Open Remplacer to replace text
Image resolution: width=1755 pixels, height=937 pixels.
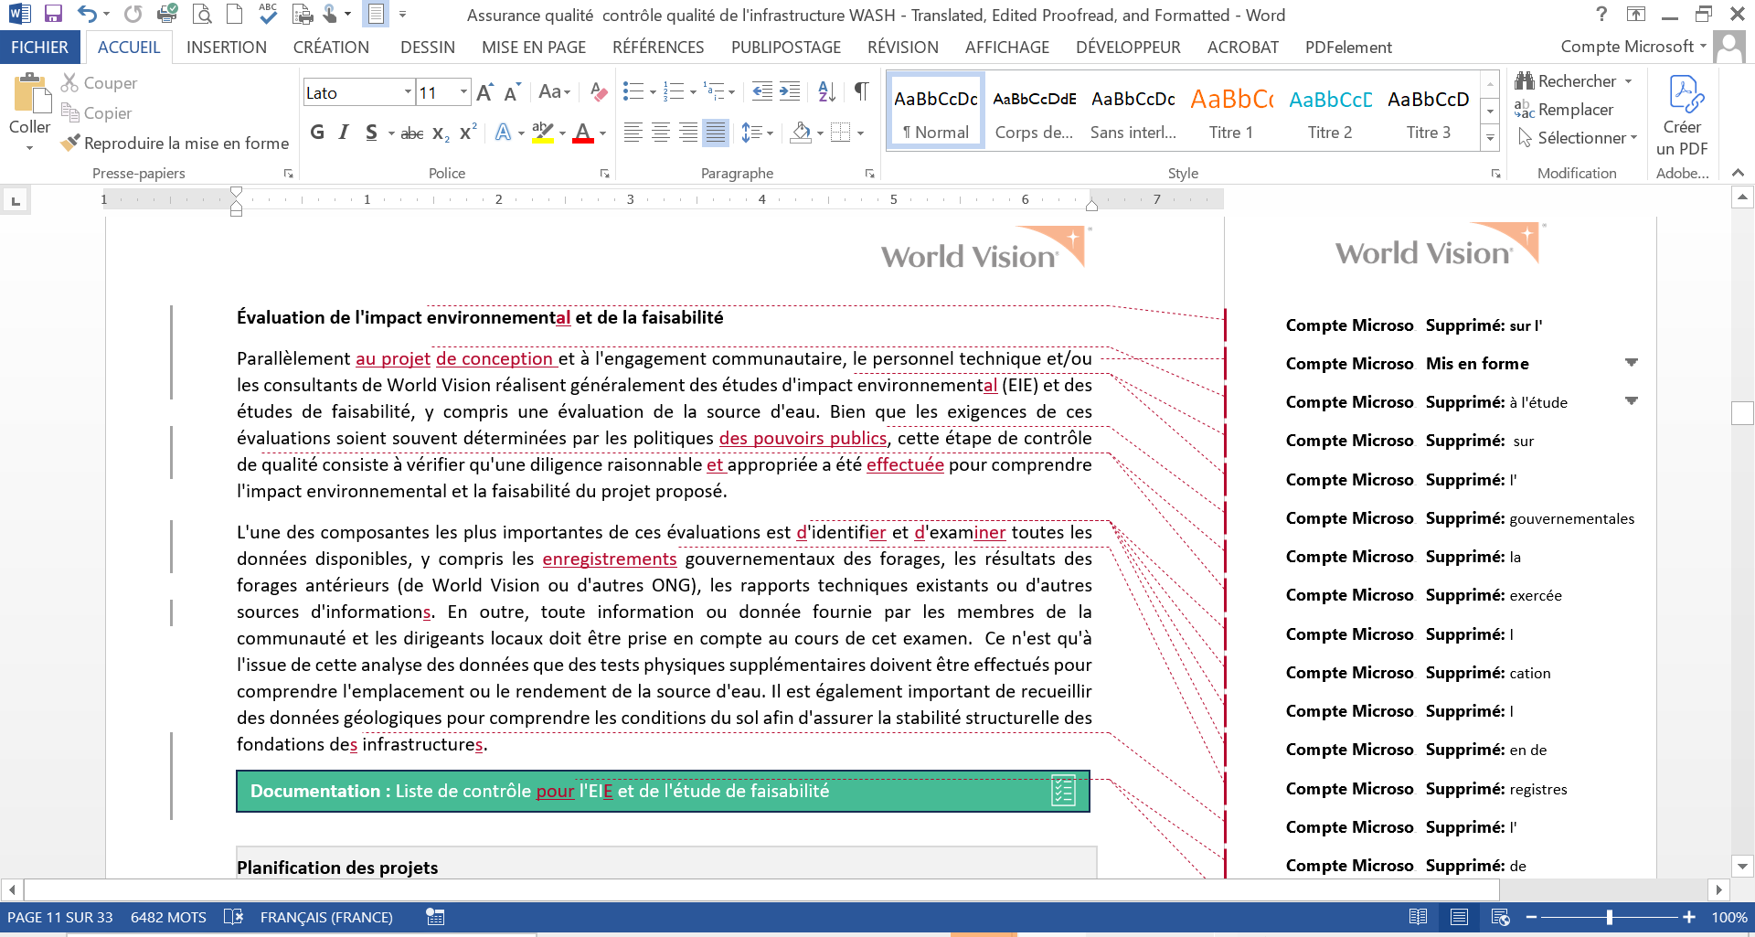1564,110
